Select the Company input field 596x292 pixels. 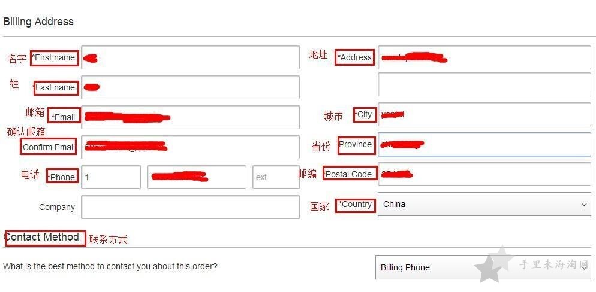coord(190,207)
